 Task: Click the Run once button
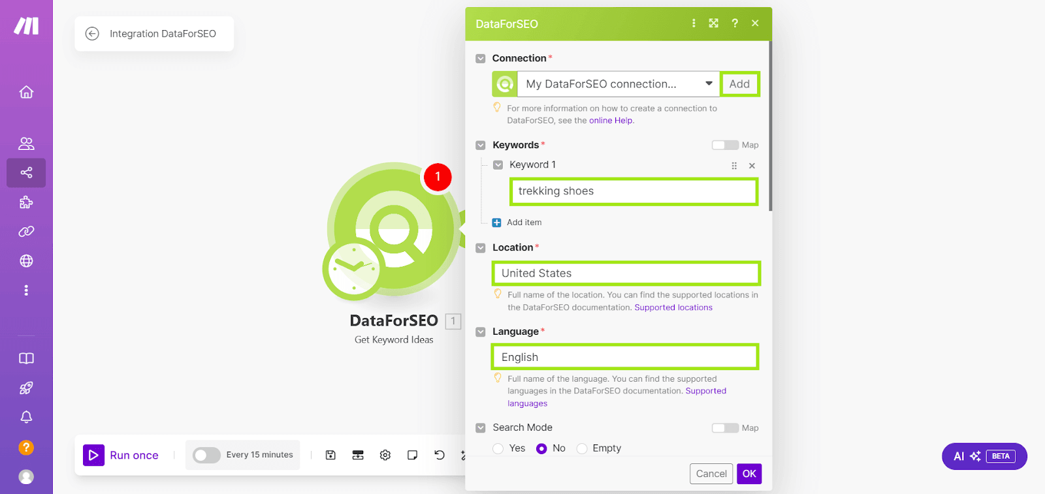coord(121,455)
